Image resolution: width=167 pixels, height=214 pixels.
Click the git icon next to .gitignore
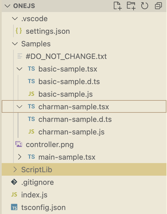[x=14, y=182]
